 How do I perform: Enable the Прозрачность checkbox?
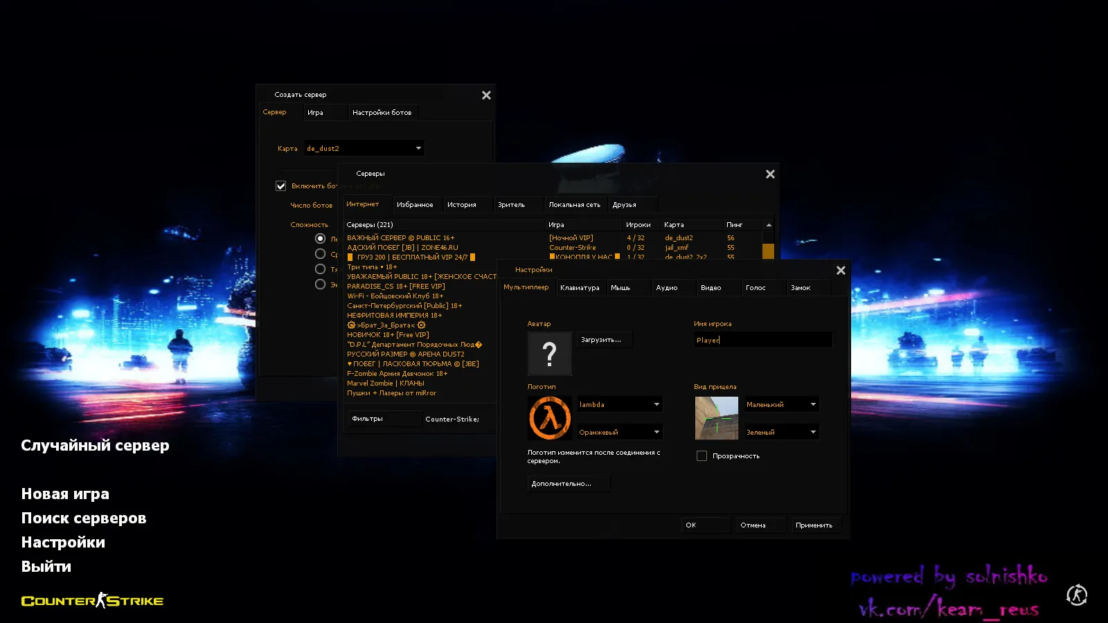[702, 455]
